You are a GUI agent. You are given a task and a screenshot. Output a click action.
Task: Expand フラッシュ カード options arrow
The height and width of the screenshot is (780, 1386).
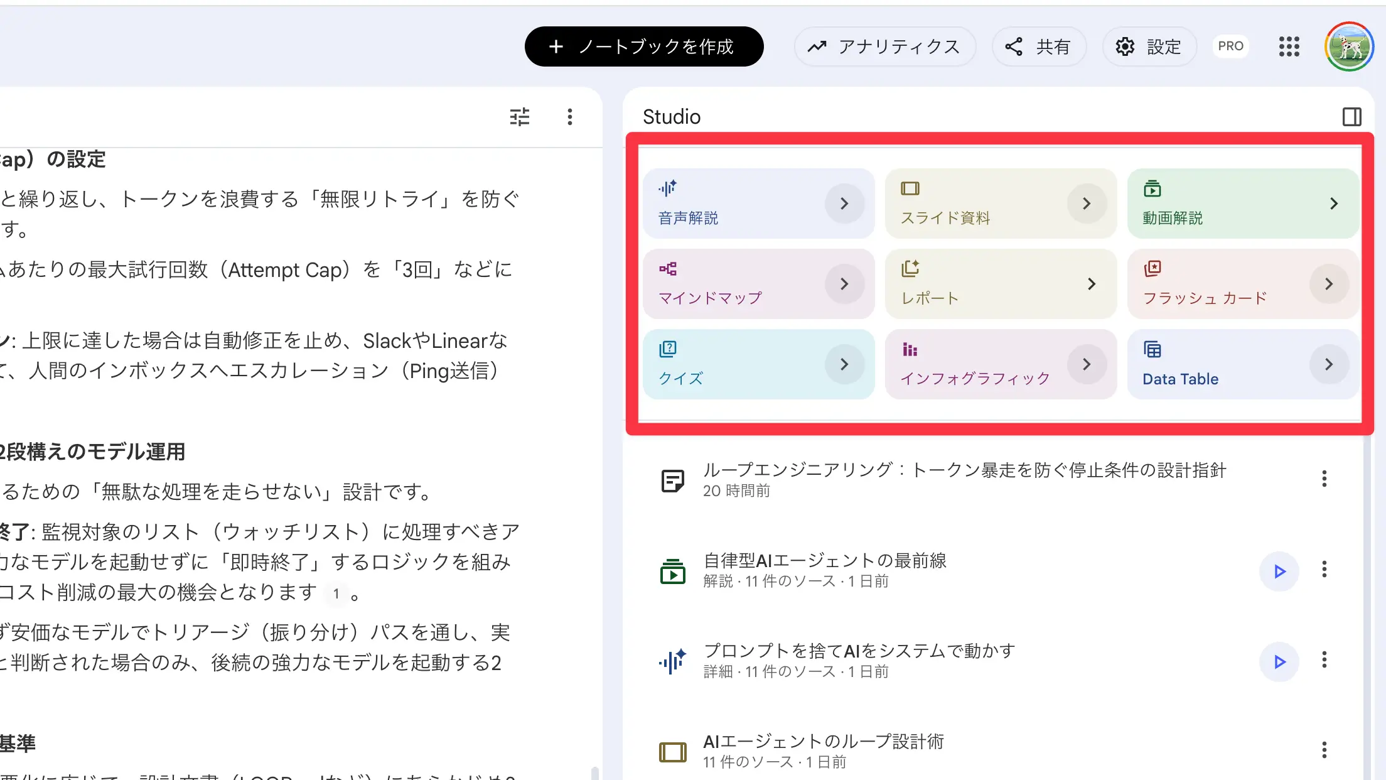click(x=1329, y=284)
